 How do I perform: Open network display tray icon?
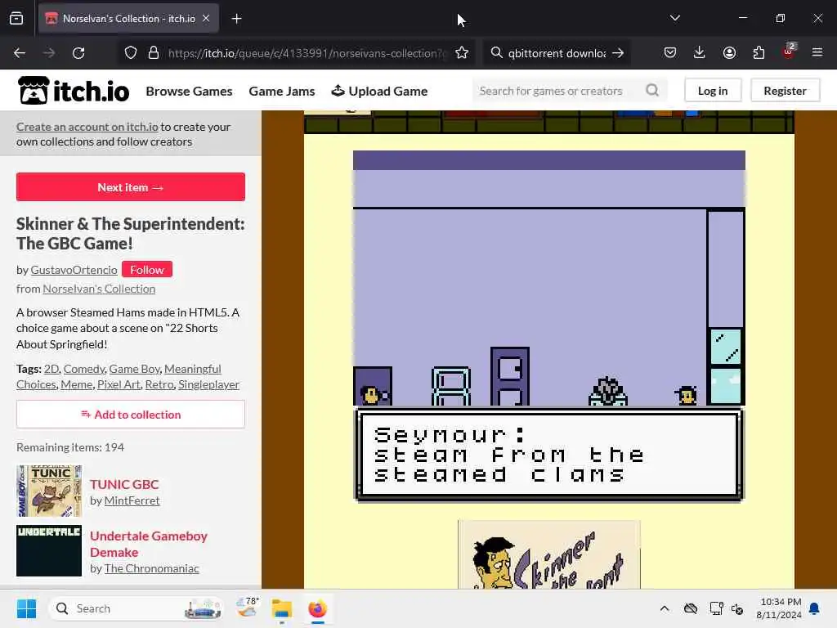pos(716,608)
